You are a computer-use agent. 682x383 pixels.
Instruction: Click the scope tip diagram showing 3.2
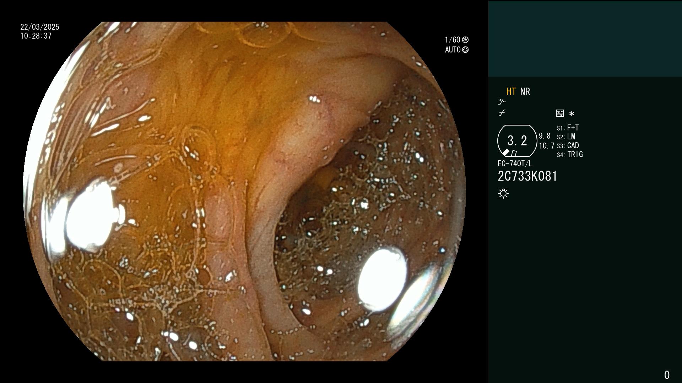click(517, 141)
